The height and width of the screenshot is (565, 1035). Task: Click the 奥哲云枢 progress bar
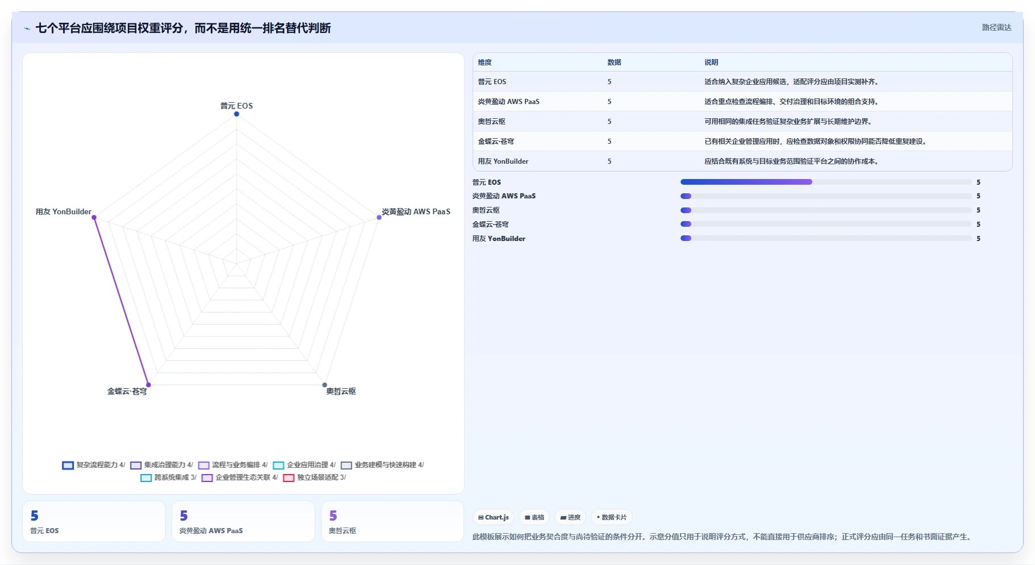pyautogui.click(x=826, y=210)
